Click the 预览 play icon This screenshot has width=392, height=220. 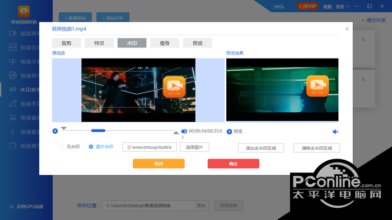pyautogui.click(x=229, y=132)
